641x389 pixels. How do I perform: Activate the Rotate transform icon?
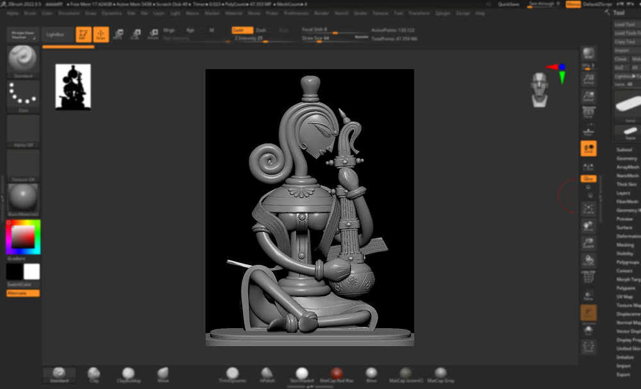(153, 35)
